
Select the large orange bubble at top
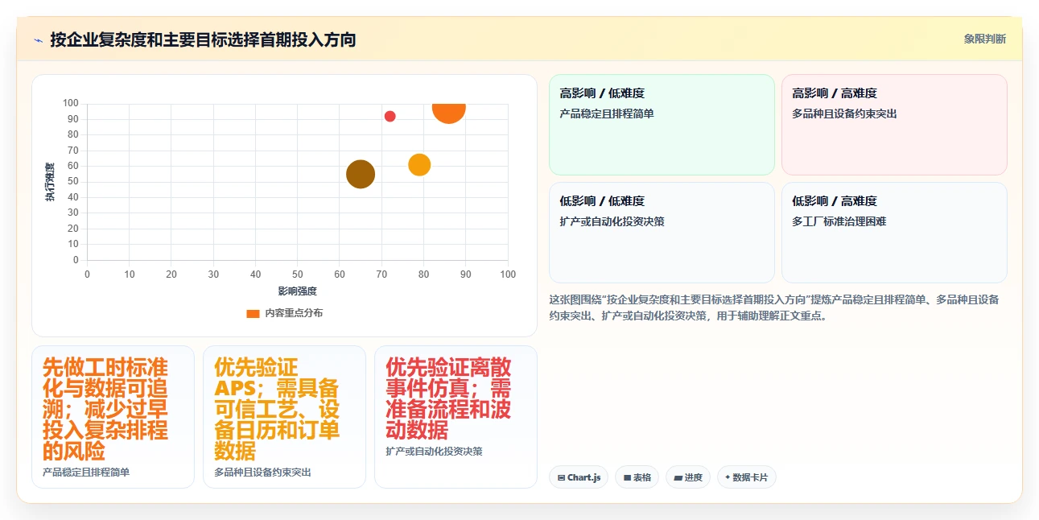[x=448, y=112]
